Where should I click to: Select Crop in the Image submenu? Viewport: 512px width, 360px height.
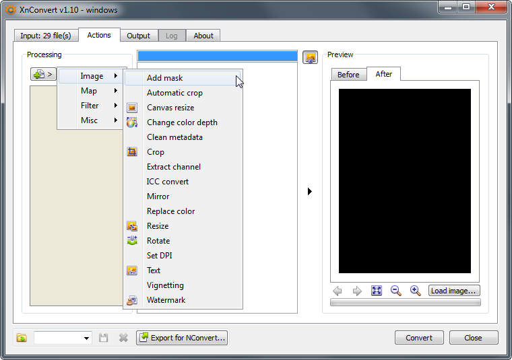(156, 152)
